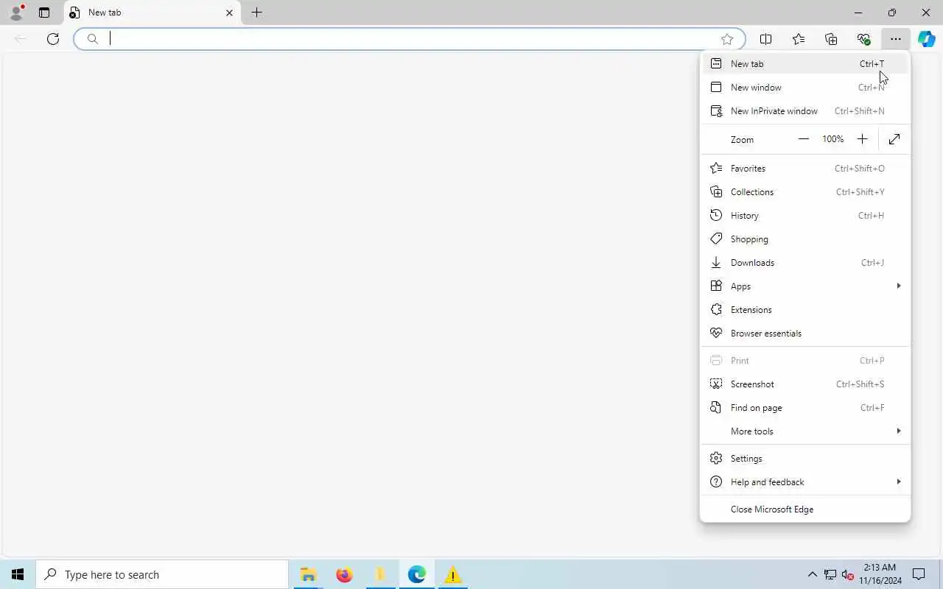Open Browser essentials menu entry
Screen dimensions: 943x589
pos(805,334)
